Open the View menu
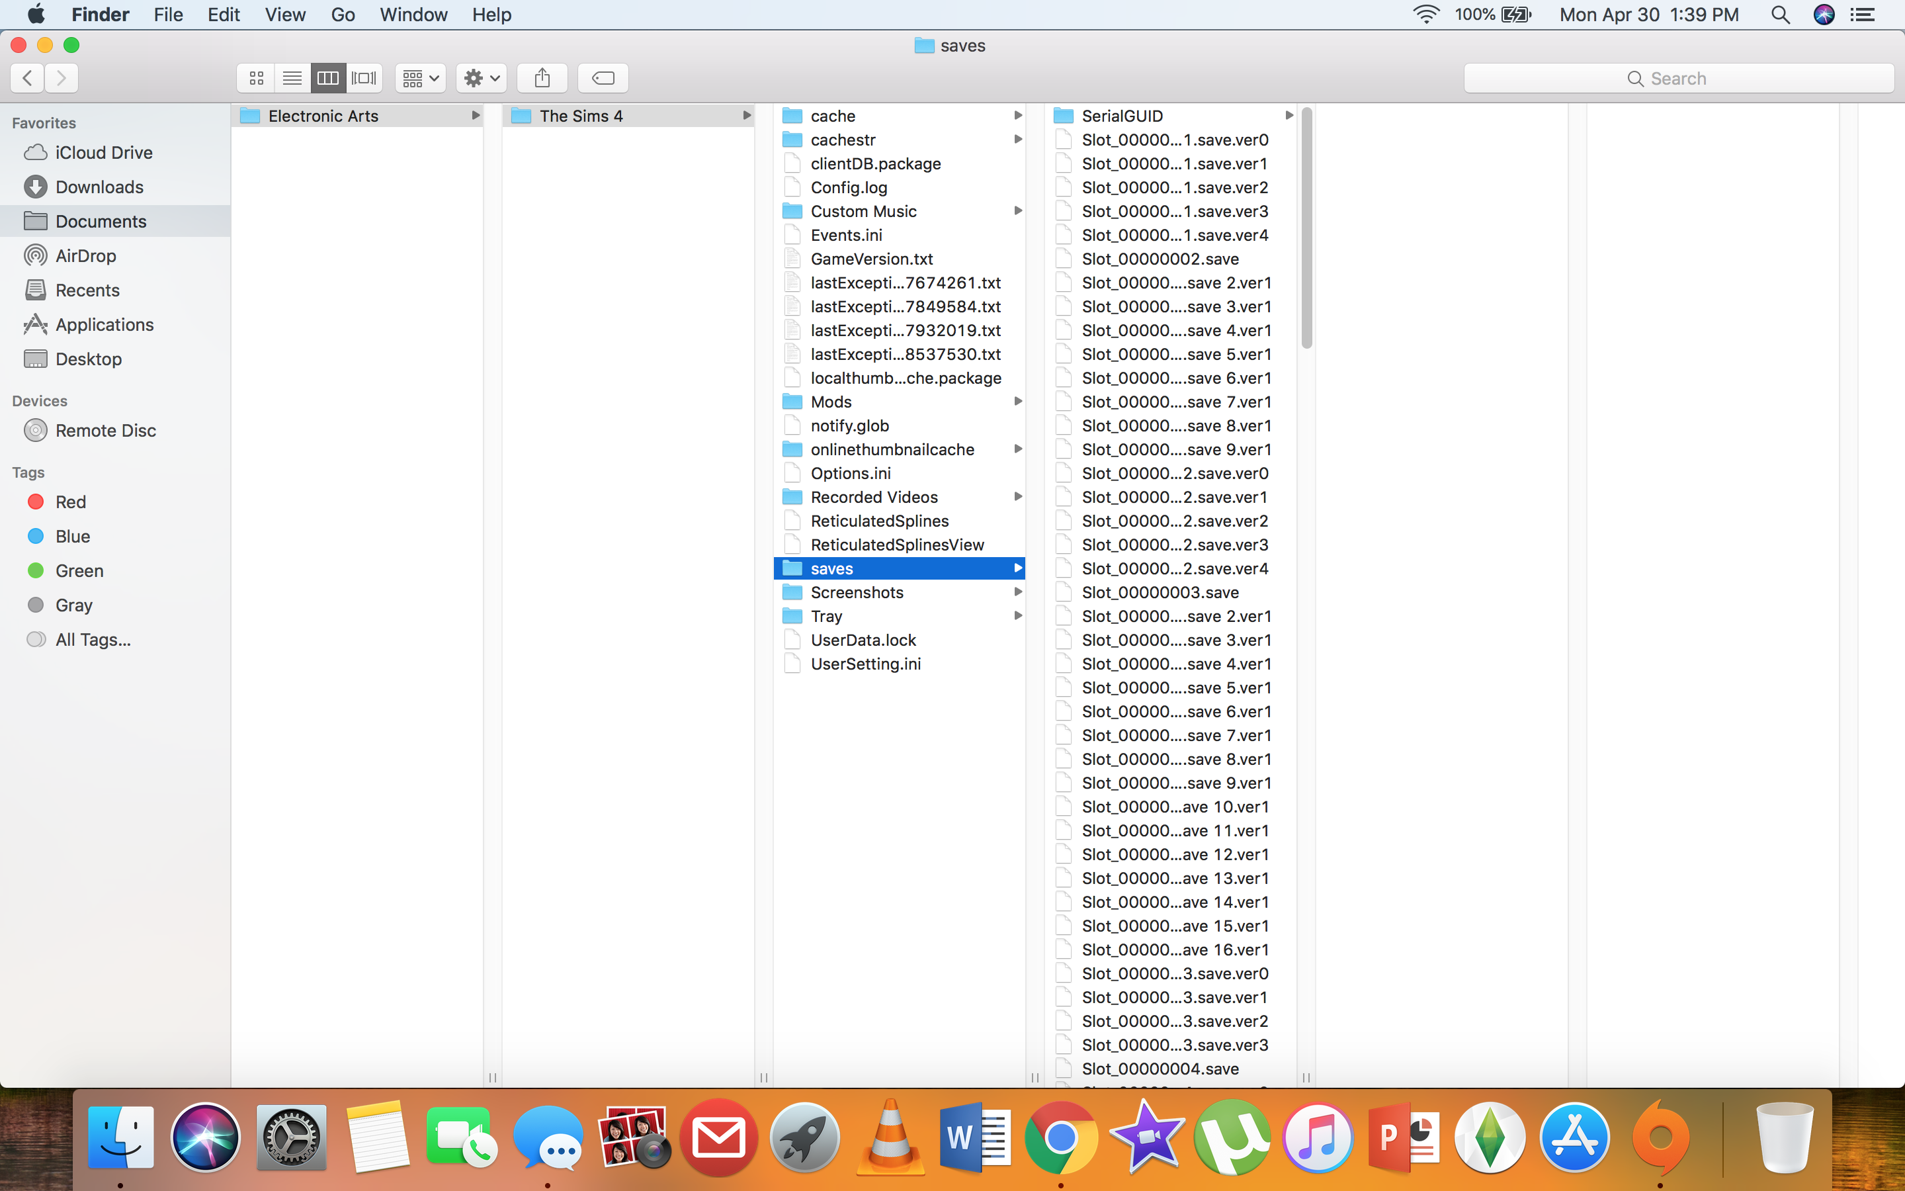 click(x=285, y=14)
